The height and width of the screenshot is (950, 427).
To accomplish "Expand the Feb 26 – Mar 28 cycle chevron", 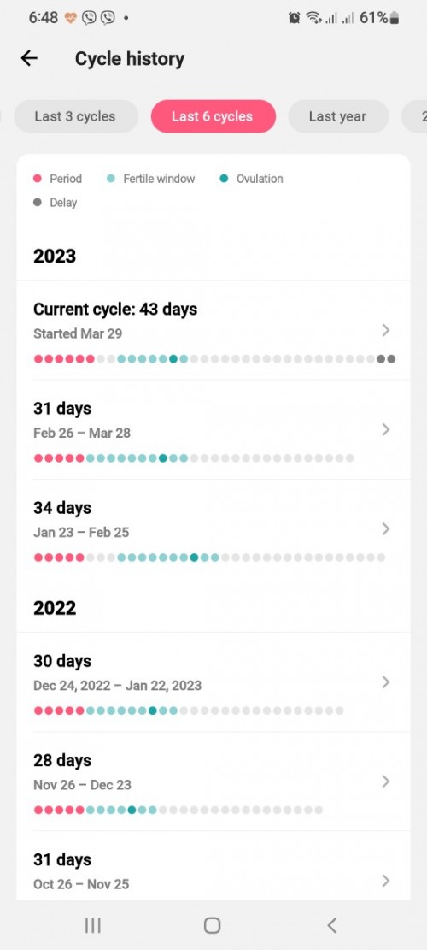I will 386,429.
